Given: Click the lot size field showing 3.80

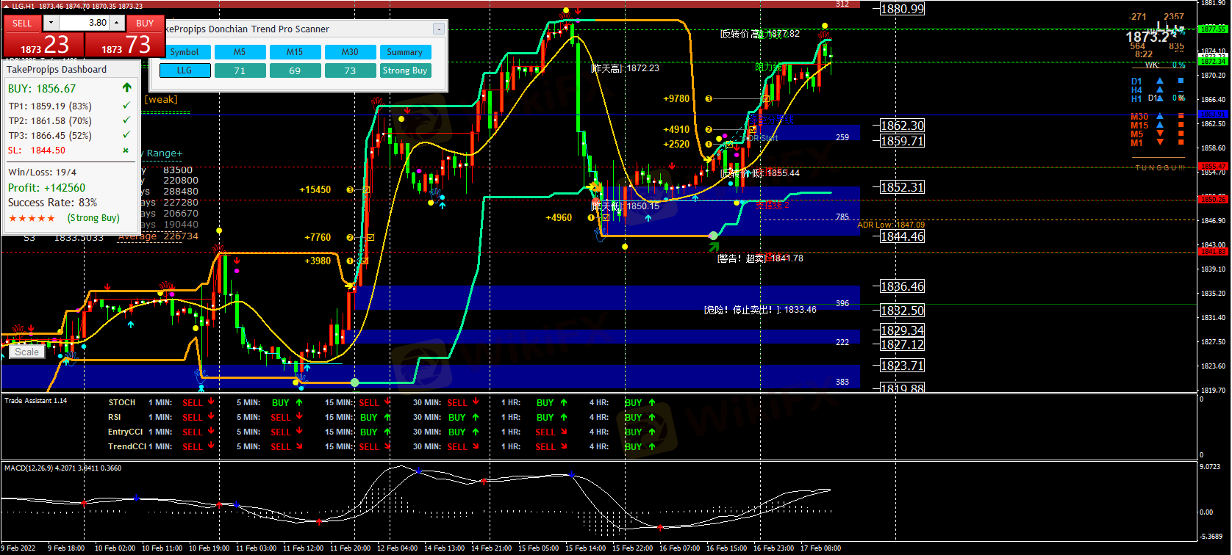Looking at the screenshot, I should pos(84,23).
